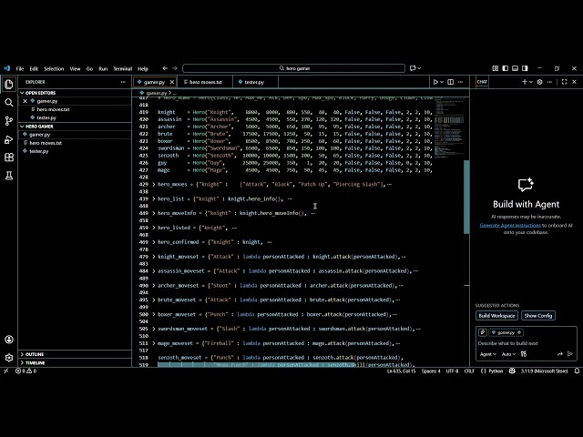Screen dimensions: 583x437
Task: Switch to the hero moves.txt tab
Action: point(205,82)
